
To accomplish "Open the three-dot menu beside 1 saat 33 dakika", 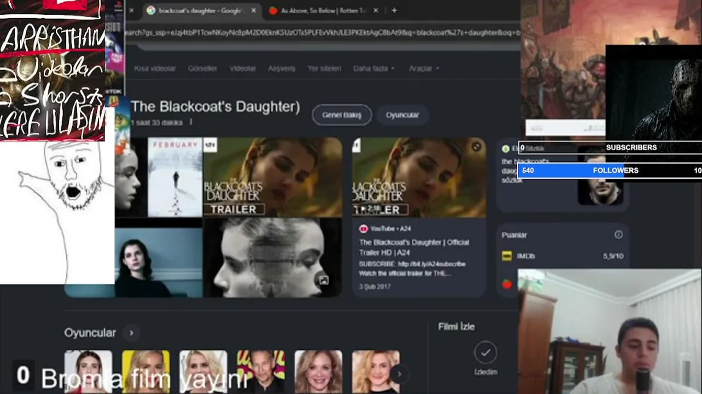I will click(x=191, y=122).
